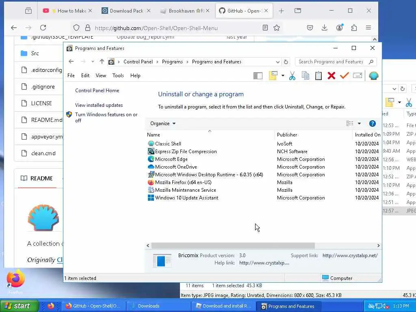Open the Firefox extensions puzzle icon
Image resolution: width=416 pixels, height=312 pixels.
coord(354,28)
